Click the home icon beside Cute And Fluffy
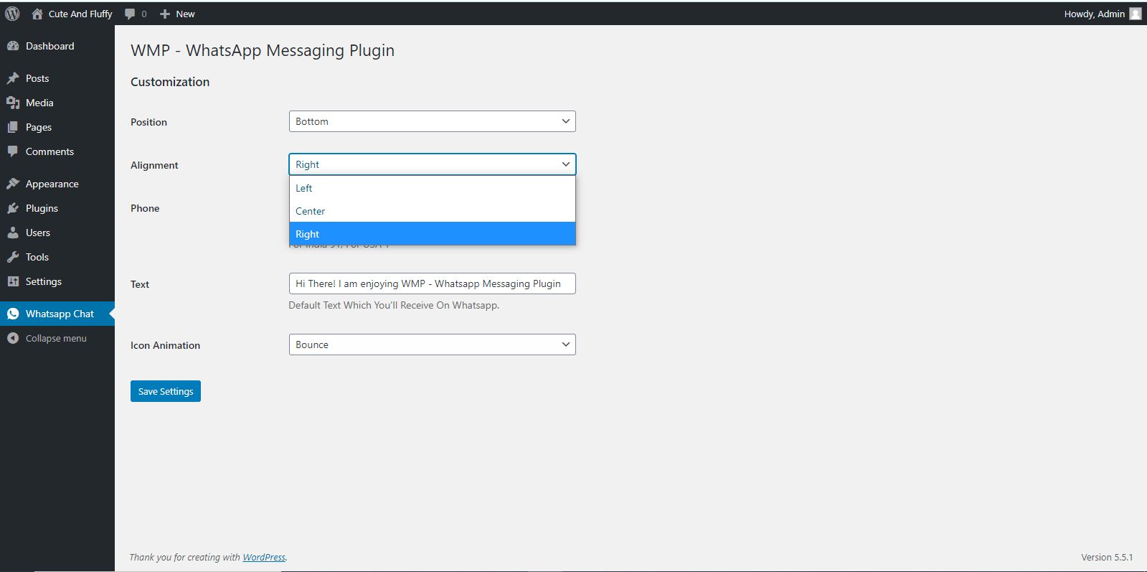The height and width of the screenshot is (572, 1147). click(x=37, y=14)
